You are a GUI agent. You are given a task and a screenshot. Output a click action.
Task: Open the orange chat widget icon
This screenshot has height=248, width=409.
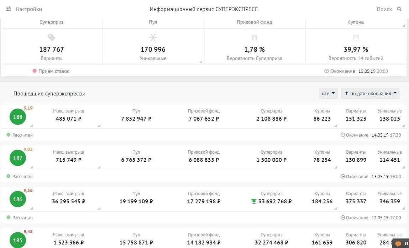[399, 244]
